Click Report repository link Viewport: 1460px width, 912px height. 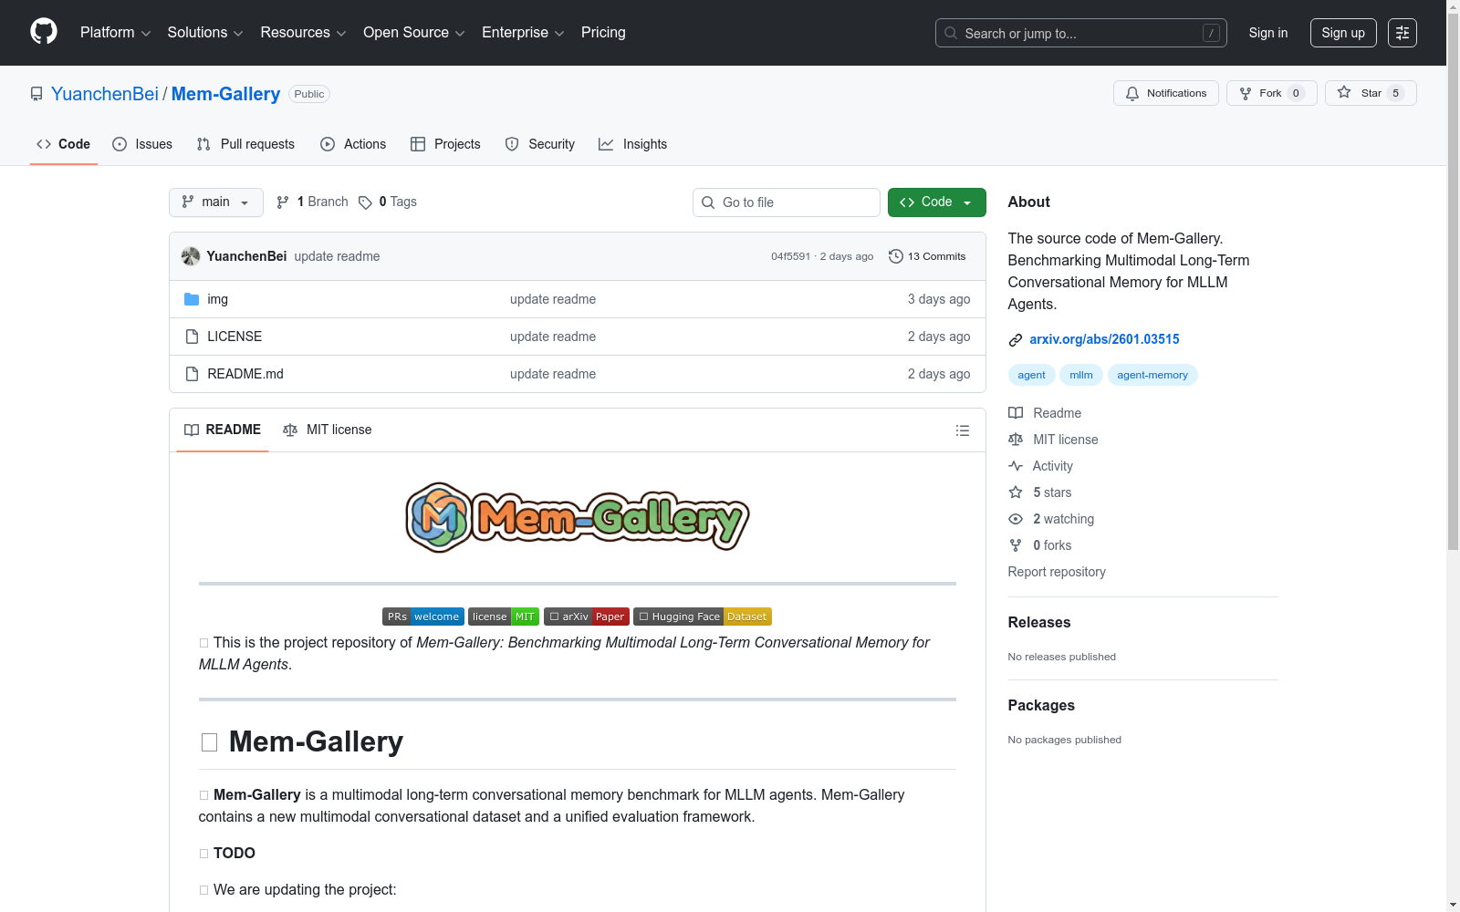[1057, 572]
